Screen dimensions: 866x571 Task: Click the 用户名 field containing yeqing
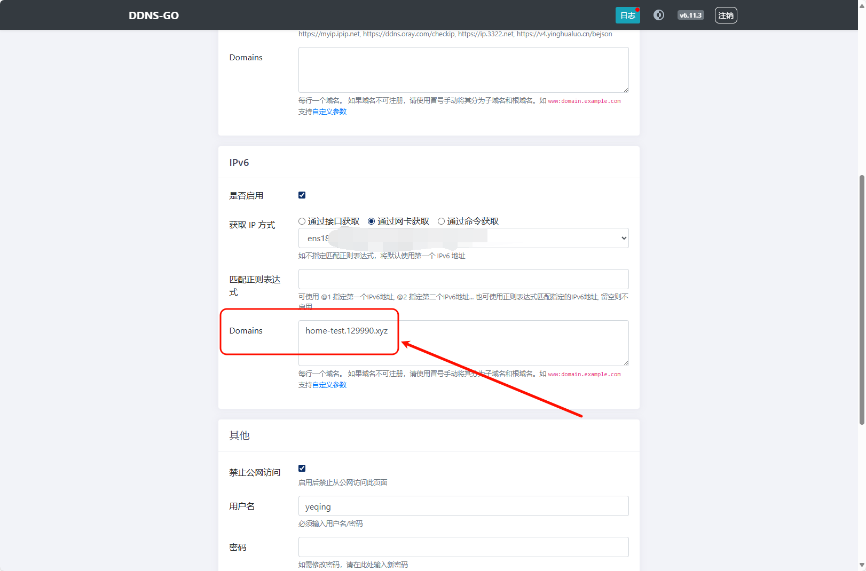[463, 506]
